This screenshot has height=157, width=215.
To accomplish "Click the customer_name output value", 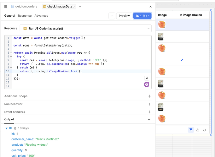I will pos(47,139).
